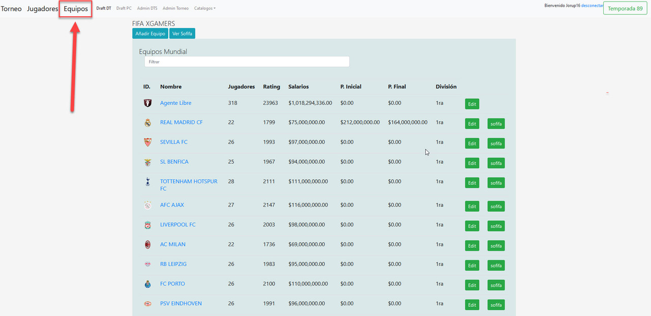Open the SEVILLA FC team link
This screenshot has width=651, height=316.
174,142
